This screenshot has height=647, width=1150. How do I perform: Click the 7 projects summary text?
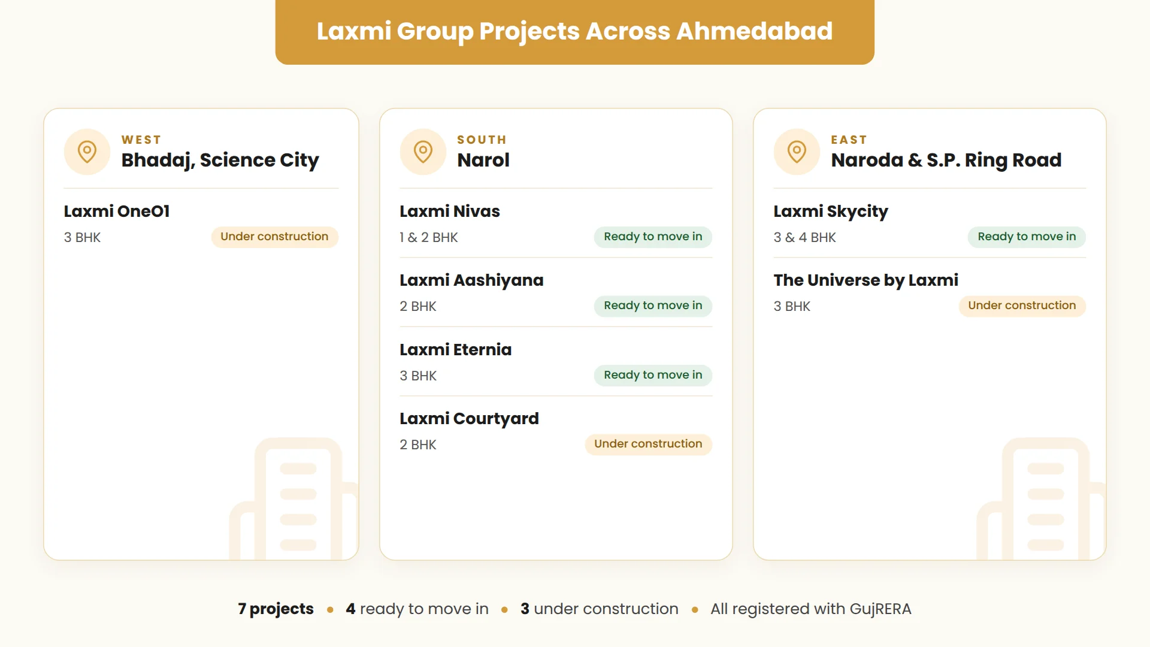point(276,609)
